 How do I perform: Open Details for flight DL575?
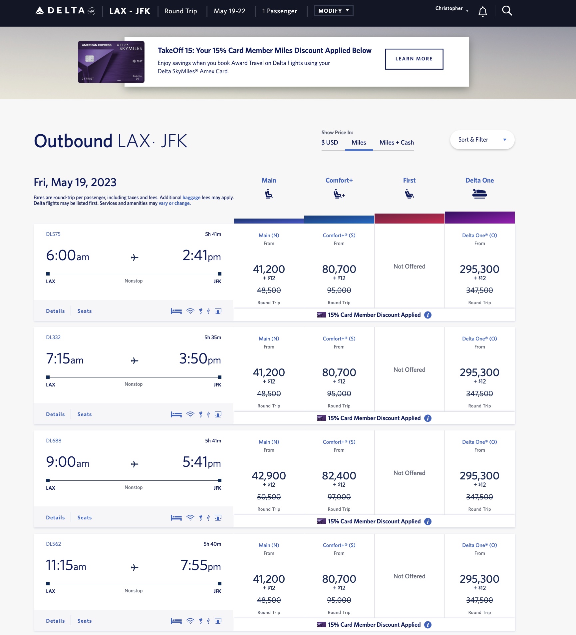point(55,311)
